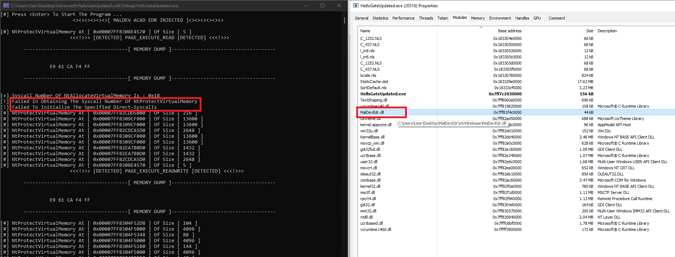Screen dimensions: 675x257
Task: Select the SortDefault.nls module row
Action: tap(516, 88)
